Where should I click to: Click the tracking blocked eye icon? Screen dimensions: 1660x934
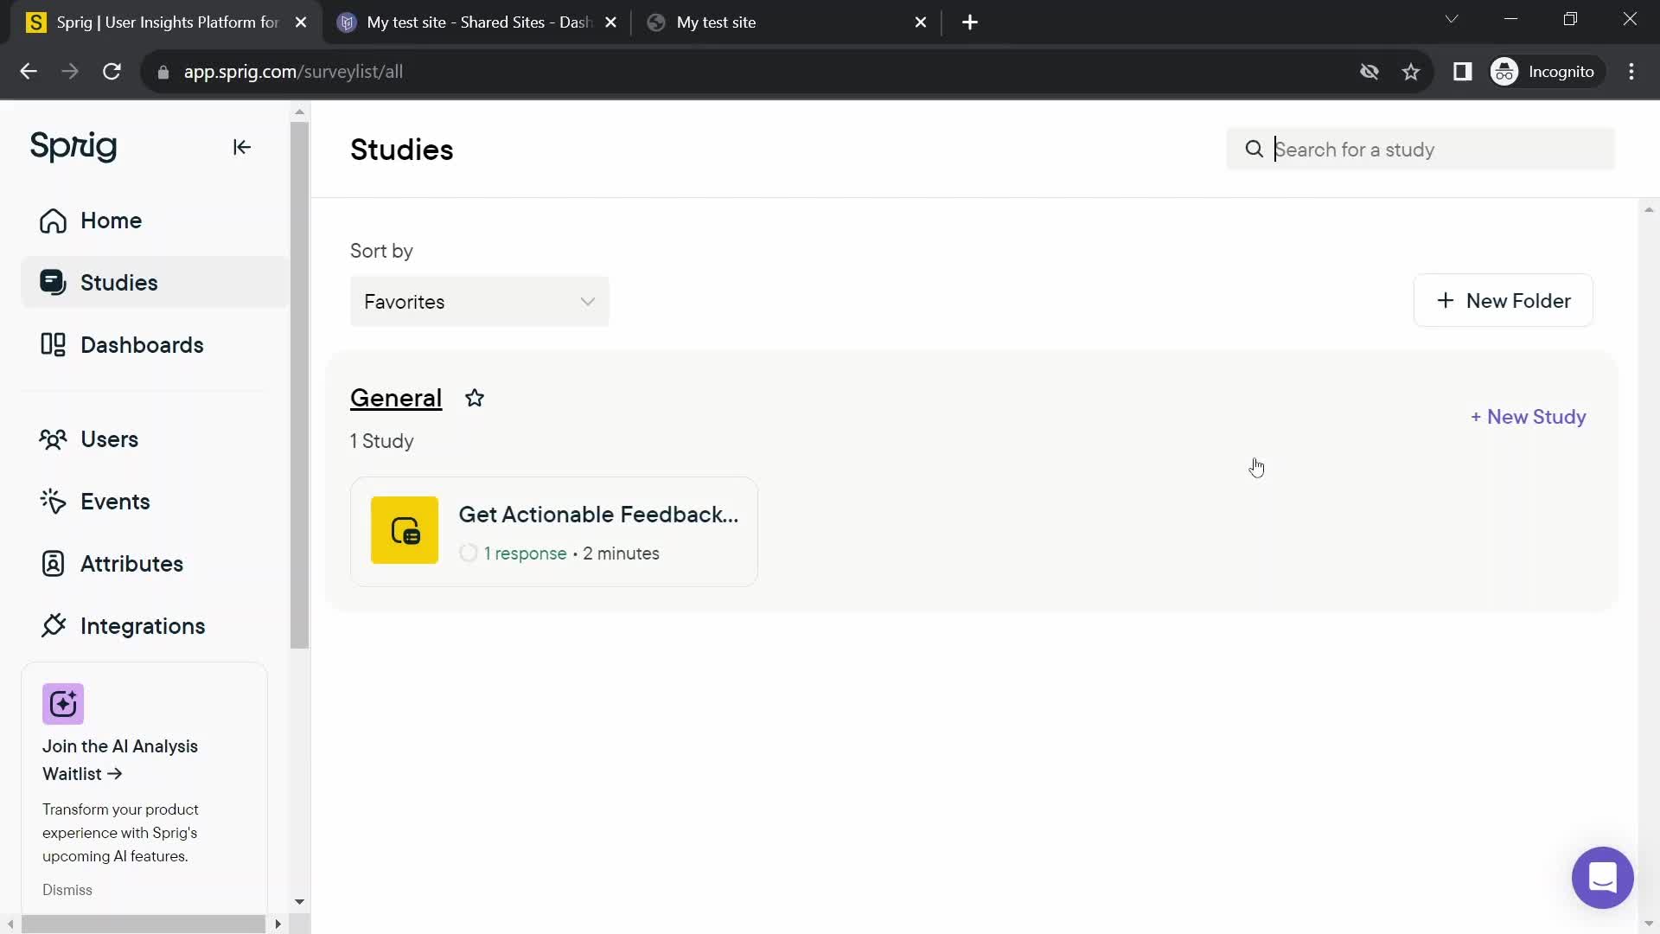coord(1369,72)
